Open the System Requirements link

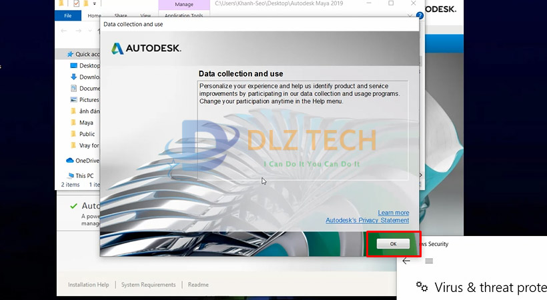coord(148,285)
